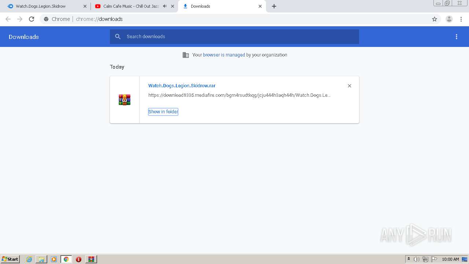Open Windows Explorer folder in taskbar
Viewport: 469px width, 264px height.
point(41,259)
